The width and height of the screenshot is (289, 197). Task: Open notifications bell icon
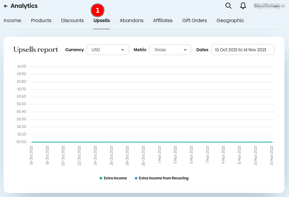243,6
